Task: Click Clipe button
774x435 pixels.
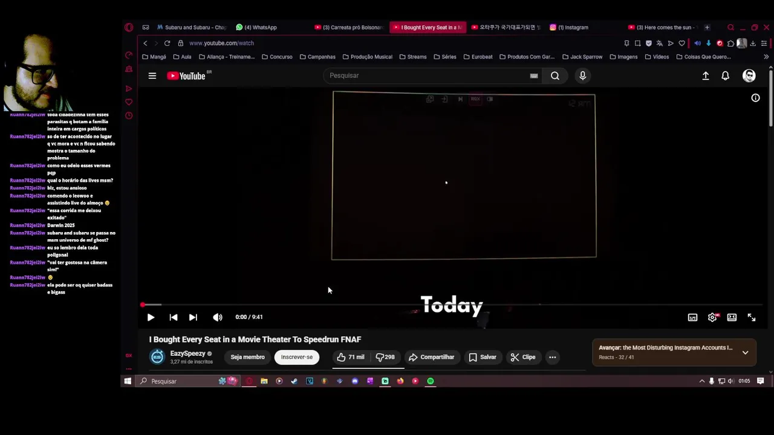Action: pyautogui.click(x=523, y=357)
